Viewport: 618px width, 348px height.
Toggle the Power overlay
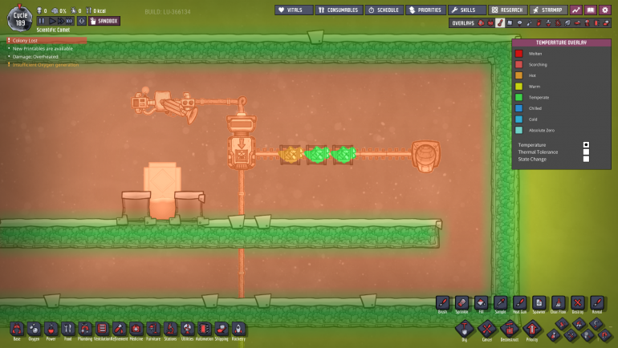coord(490,23)
